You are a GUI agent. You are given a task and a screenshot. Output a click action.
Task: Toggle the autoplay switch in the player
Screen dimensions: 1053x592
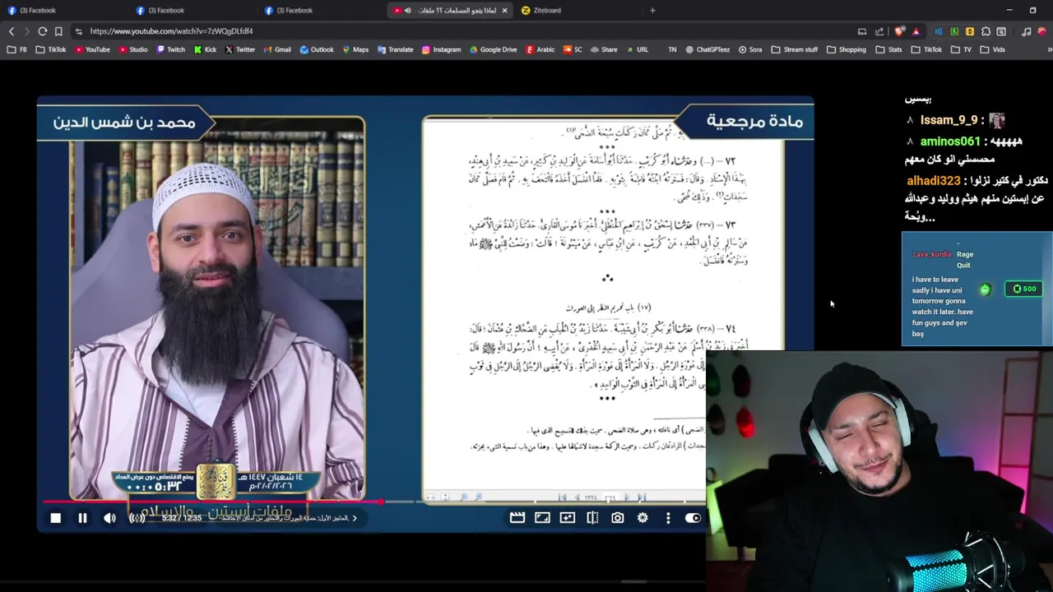coord(693,517)
